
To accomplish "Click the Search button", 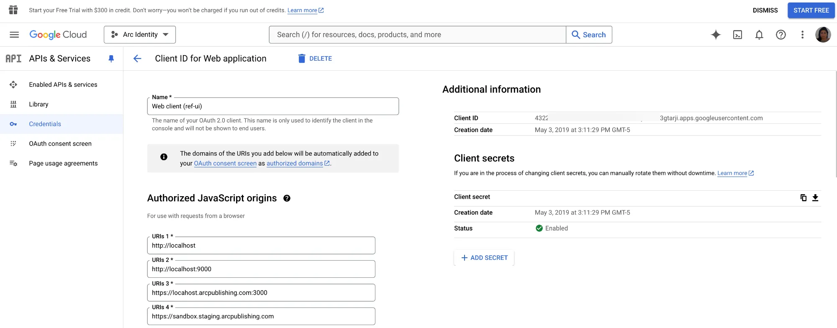I will (589, 35).
